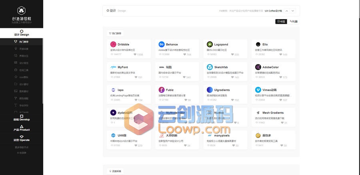360x175 pixels.
Task: Click the Behance blue Bē icon
Action: tap(162, 44)
